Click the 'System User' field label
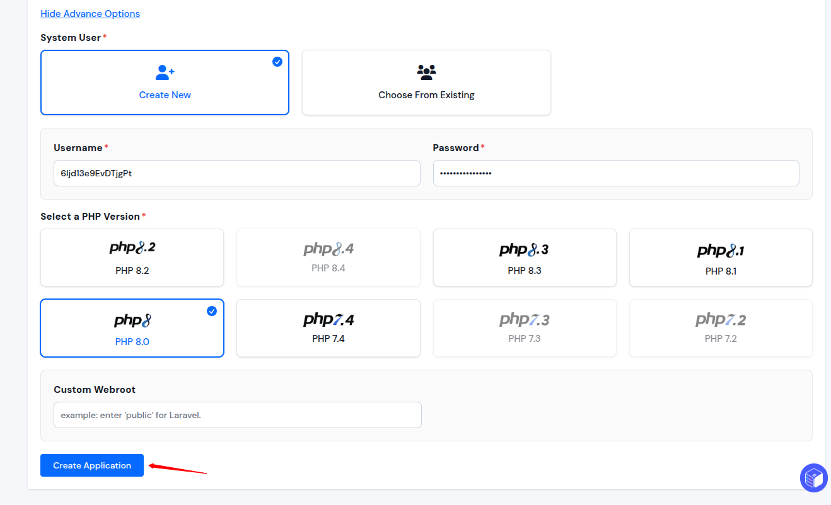 tap(71, 38)
